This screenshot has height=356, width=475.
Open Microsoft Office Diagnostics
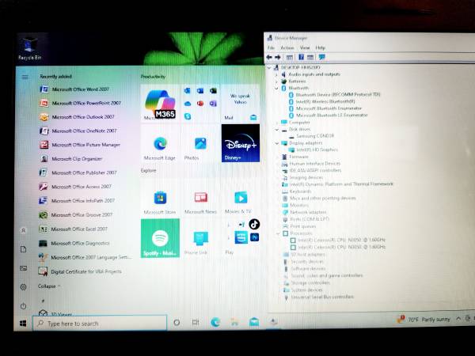(74, 243)
